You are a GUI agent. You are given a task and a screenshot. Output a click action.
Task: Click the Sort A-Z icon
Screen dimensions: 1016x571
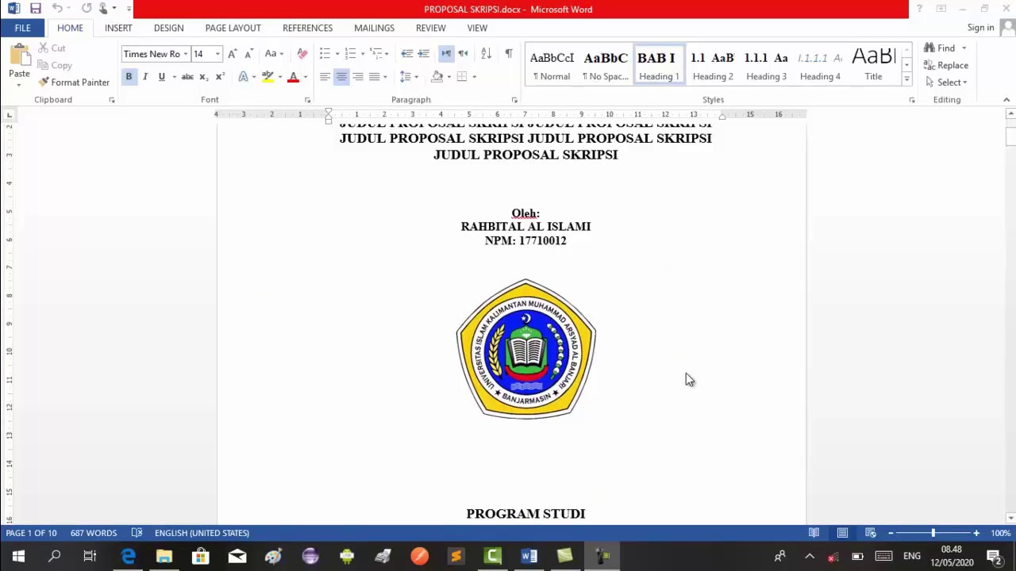click(x=486, y=54)
